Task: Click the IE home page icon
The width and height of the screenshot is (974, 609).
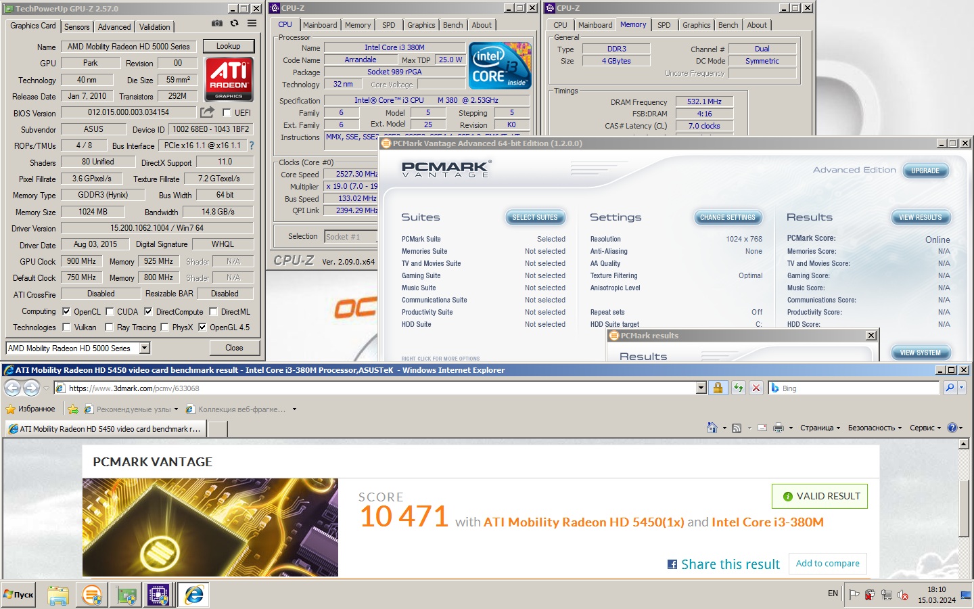Action: coord(712,428)
